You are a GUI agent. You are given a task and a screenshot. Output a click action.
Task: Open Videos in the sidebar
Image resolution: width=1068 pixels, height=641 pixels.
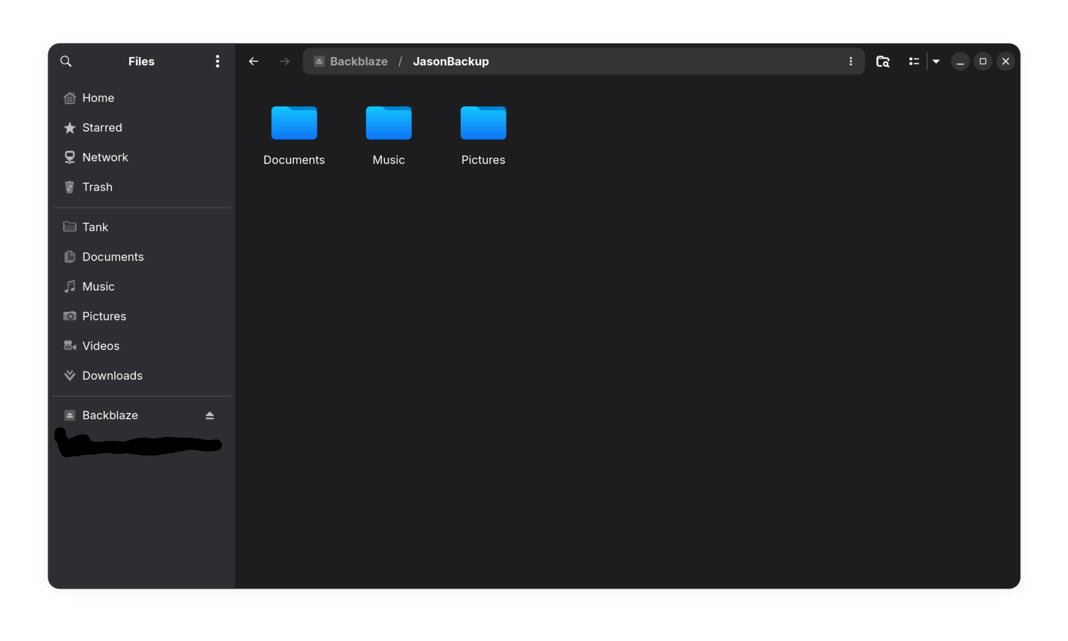point(101,346)
